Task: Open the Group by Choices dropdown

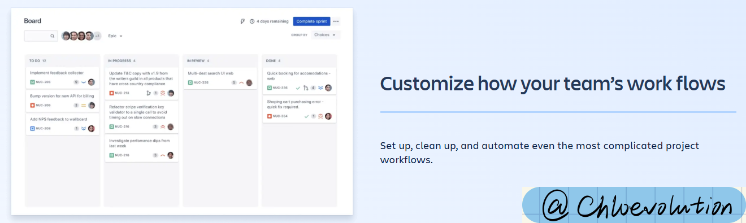Action: [x=325, y=35]
